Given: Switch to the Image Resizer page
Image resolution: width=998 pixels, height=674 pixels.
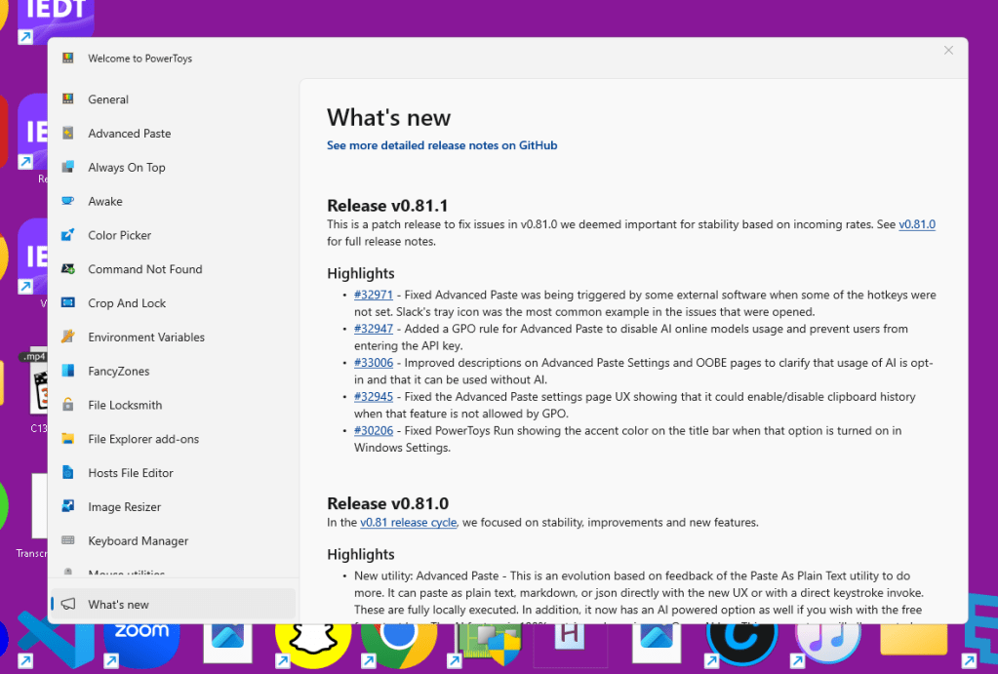Looking at the screenshot, I should [x=173, y=506].
